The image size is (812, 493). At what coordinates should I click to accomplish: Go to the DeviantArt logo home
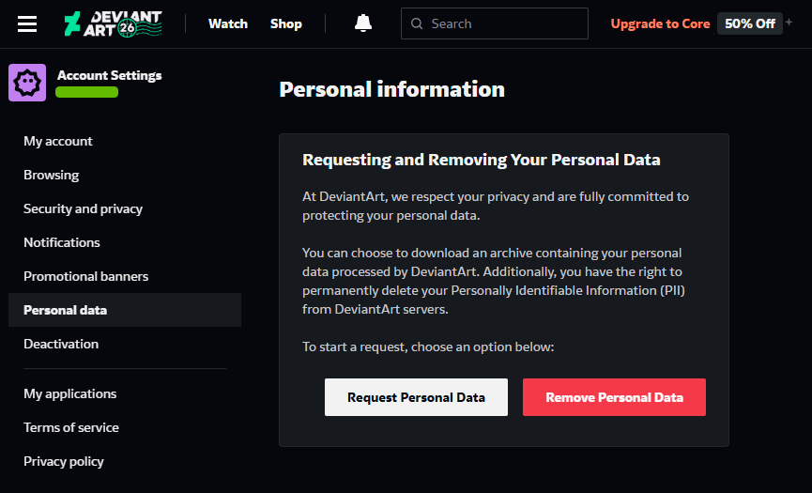(114, 23)
